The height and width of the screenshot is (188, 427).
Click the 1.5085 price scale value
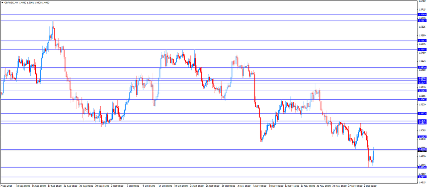pos(421,130)
